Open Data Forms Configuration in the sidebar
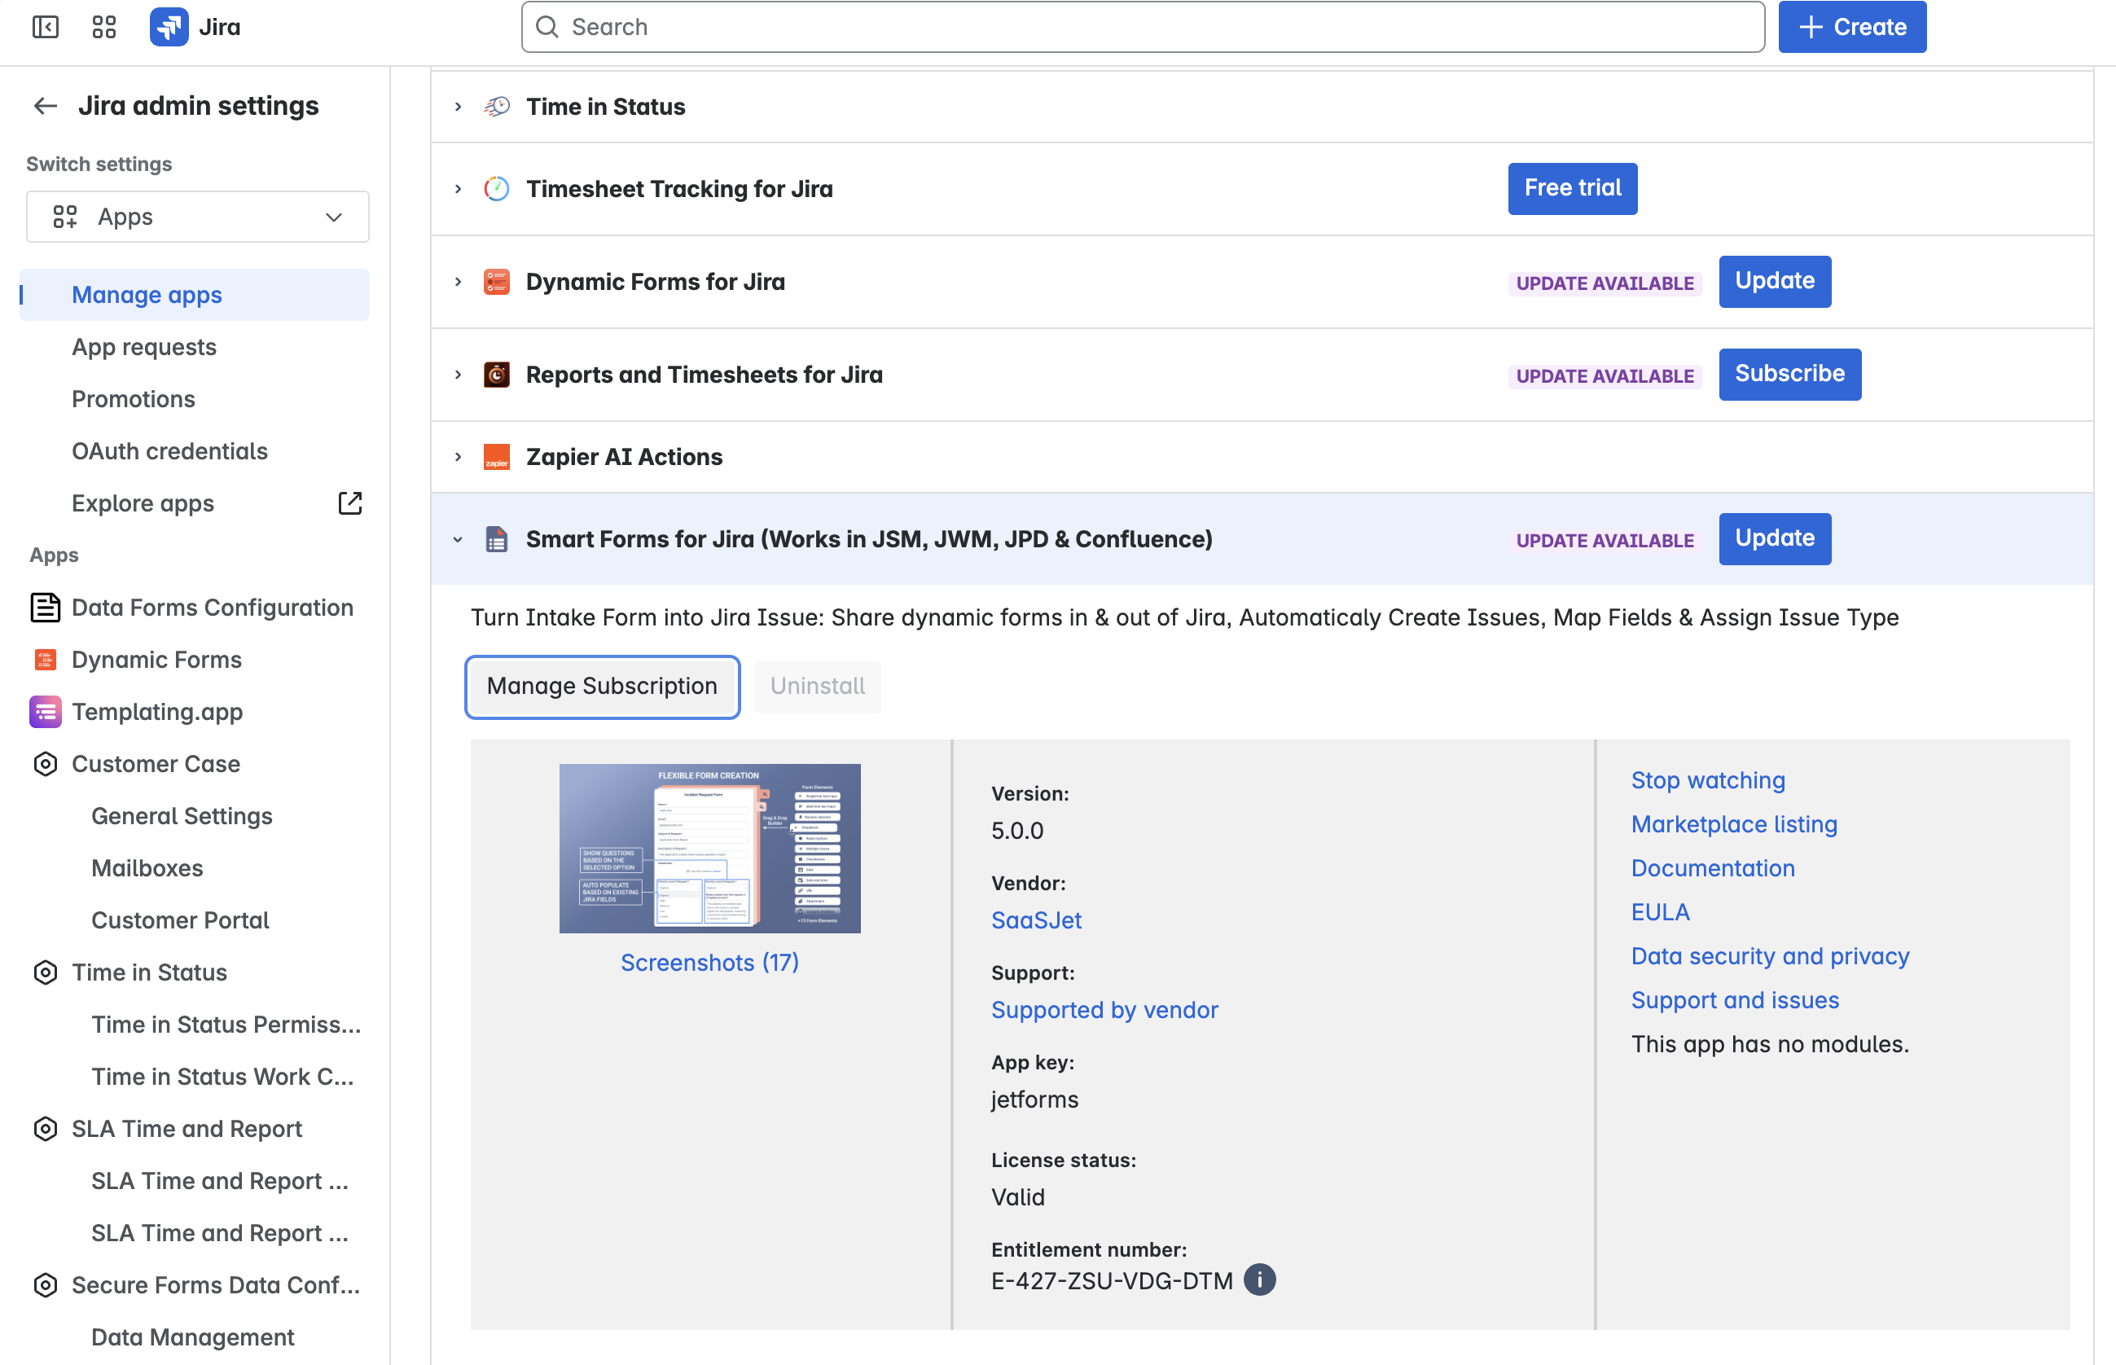Image resolution: width=2116 pixels, height=1365 pixels. [212, 607]
